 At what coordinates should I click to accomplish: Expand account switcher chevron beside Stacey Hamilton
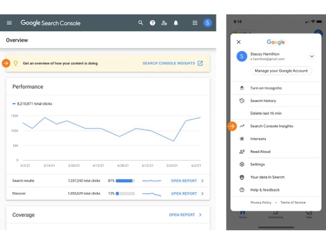312,56
